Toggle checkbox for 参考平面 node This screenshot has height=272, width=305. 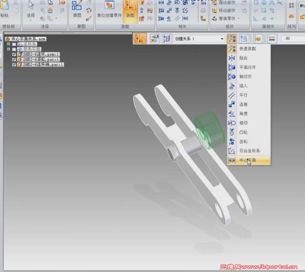click(x=14, y=49)
